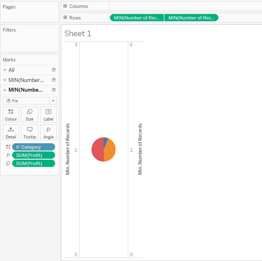Click the Marks card header
Screen dimensions: 262x261
tap(9, 60)
